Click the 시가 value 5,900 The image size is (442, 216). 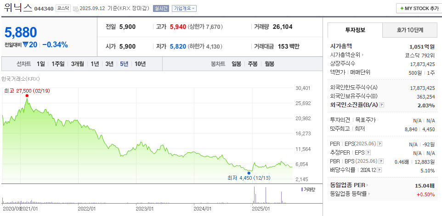coord(127,46)
